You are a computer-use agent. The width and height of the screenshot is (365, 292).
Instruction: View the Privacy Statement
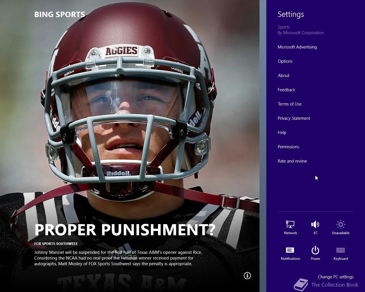(x=294, y=118)
